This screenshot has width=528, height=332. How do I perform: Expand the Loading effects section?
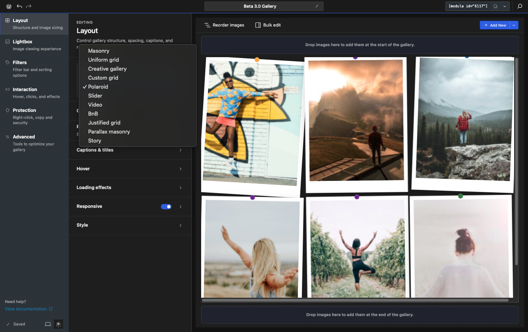click(130, 188)
